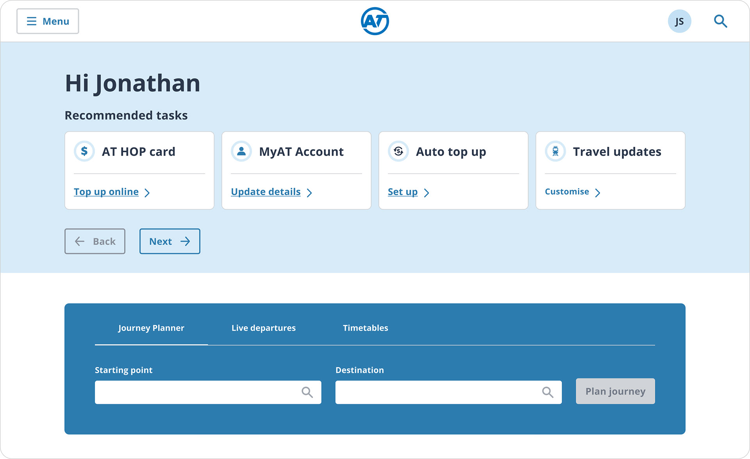Click the Starting point search magnifier
750x459 pixels.
point(307,392)
